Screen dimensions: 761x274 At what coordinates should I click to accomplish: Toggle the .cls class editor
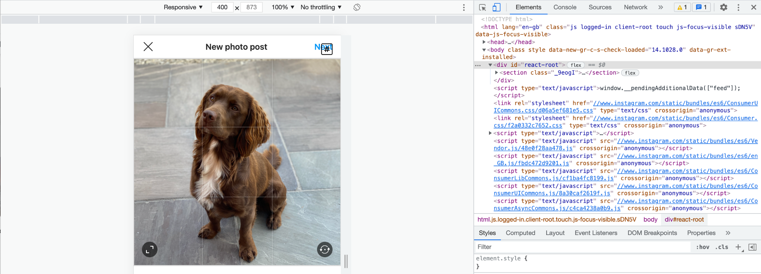tap(722, 247)
